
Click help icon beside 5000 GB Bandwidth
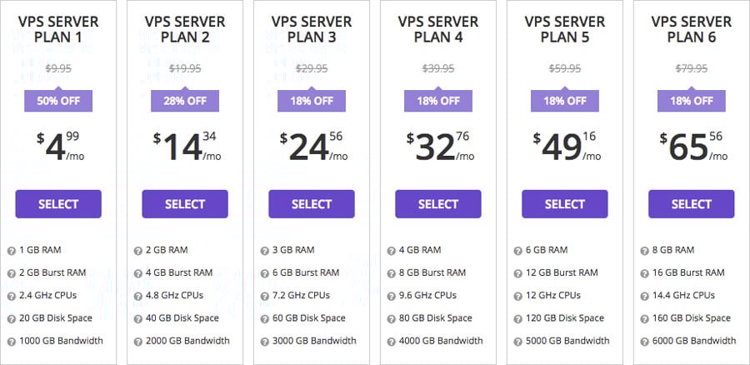[x=518, y=342]
